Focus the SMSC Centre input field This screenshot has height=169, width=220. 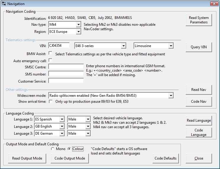[66, 67]
